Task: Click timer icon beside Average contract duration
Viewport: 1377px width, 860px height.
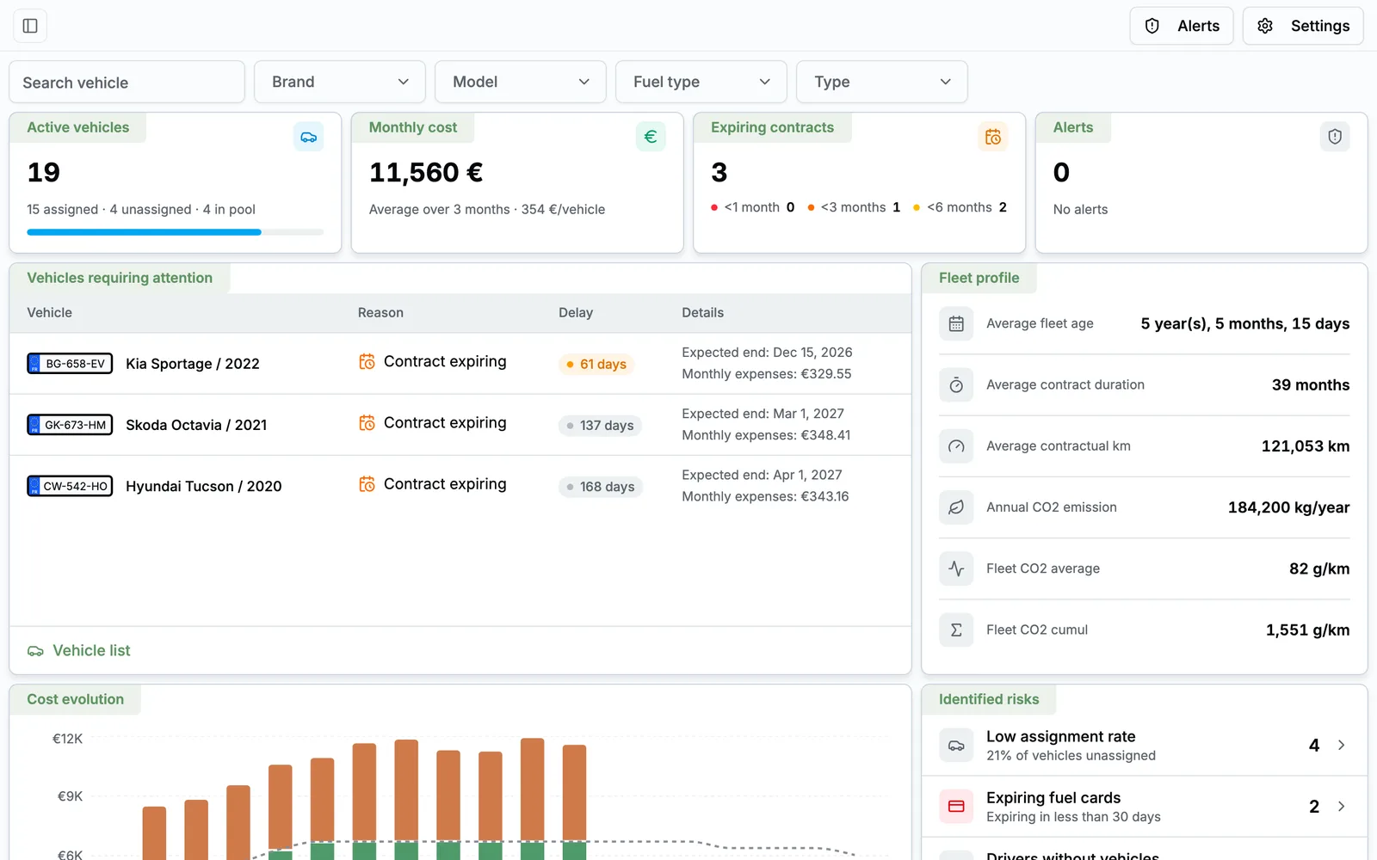Action: [956, 385]
